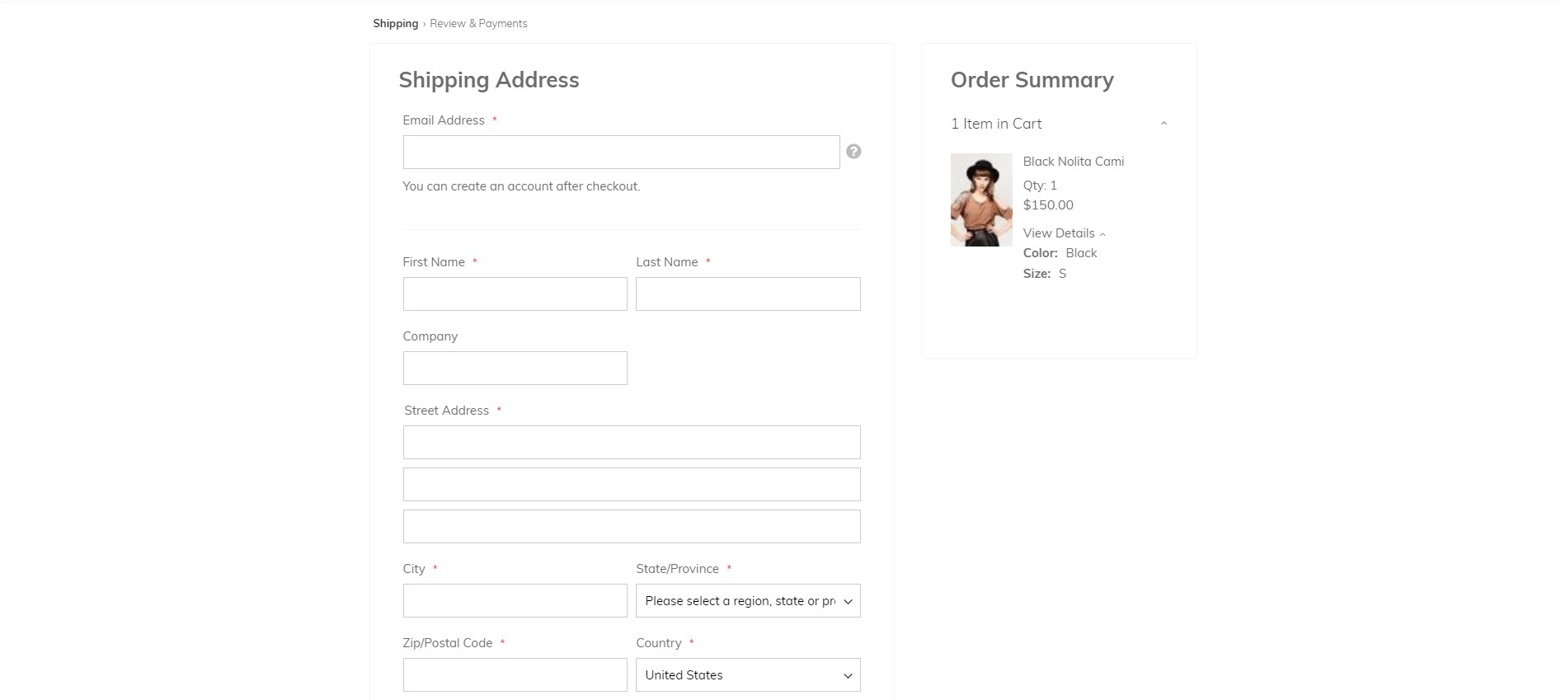Click the Black Nolita Cami product thumbnail
The width and height of the screenshot is (1561, 700).
coord(980,200)
